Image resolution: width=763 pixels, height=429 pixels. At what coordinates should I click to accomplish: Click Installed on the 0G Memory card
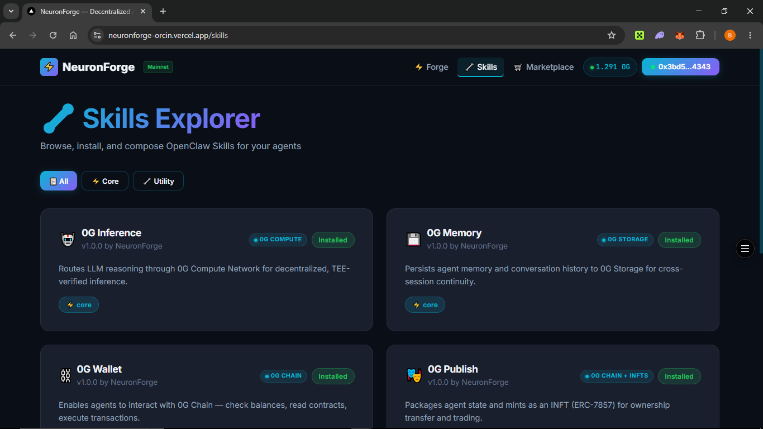679,240
